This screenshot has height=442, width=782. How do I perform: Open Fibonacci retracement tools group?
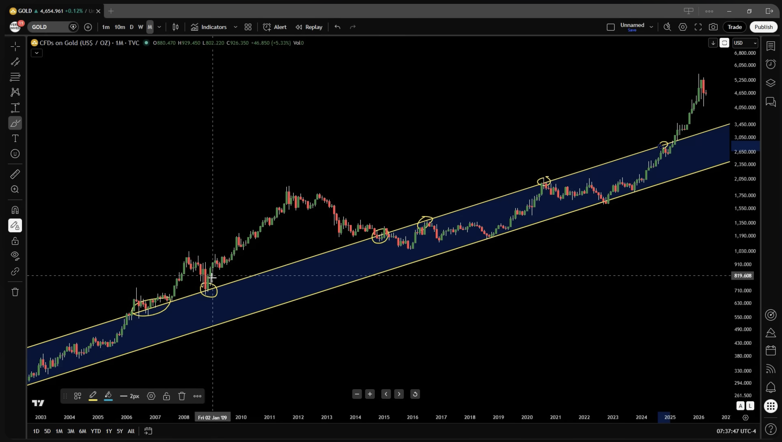(x=15, y=77)
